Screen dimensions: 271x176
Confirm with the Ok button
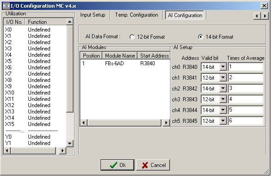117,165
